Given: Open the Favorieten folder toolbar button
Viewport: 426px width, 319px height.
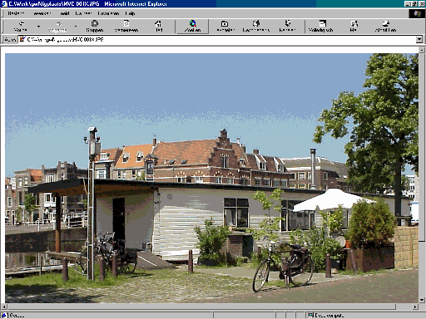Looking at the screenshot, I should tap(225, 27).
